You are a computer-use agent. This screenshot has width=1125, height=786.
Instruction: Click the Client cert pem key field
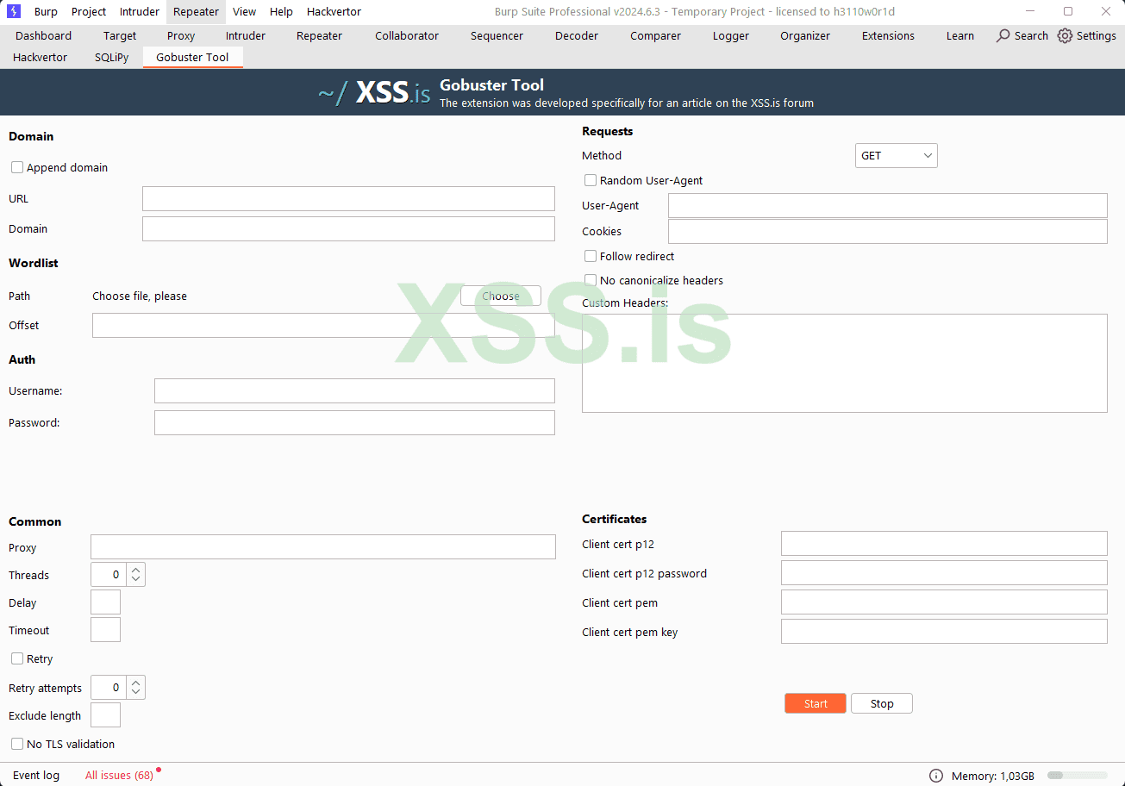944,632
